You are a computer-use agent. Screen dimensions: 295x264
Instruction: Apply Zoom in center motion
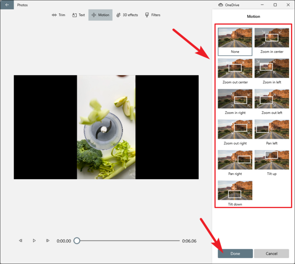click(272, 42)
